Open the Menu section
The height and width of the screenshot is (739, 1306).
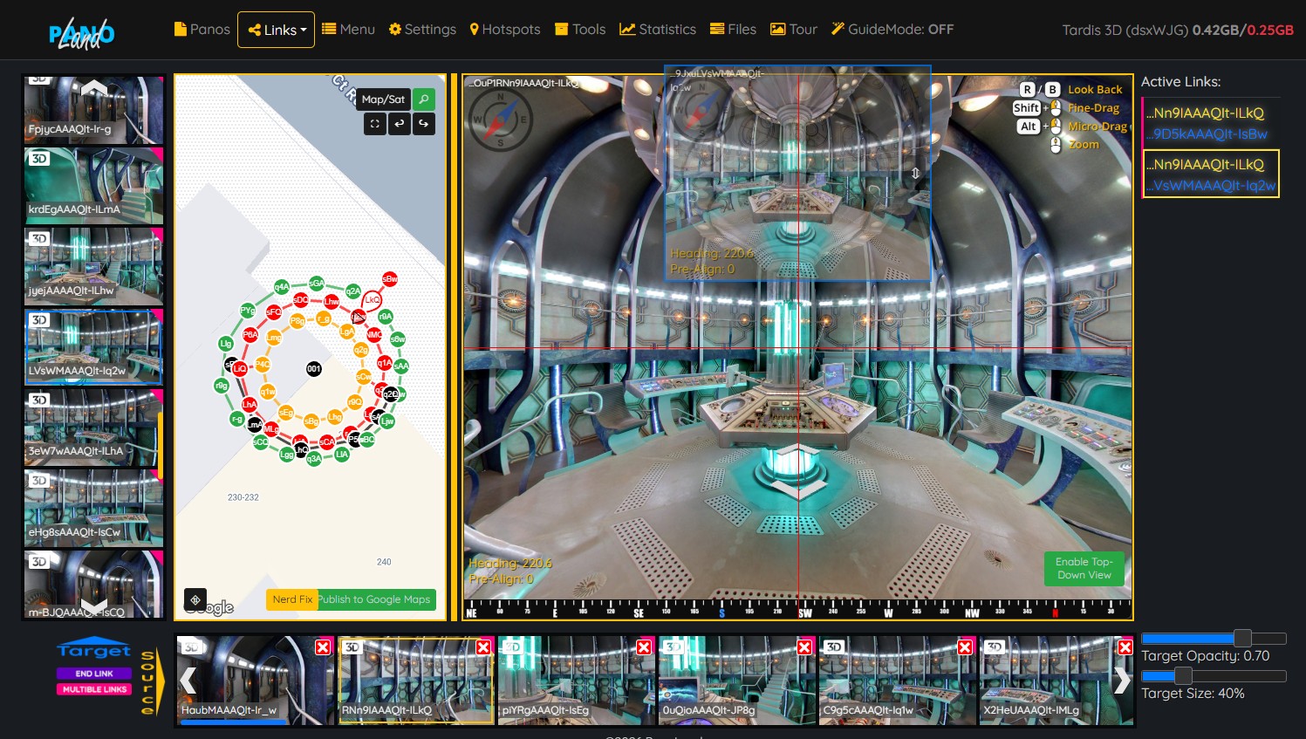[348, 30]
